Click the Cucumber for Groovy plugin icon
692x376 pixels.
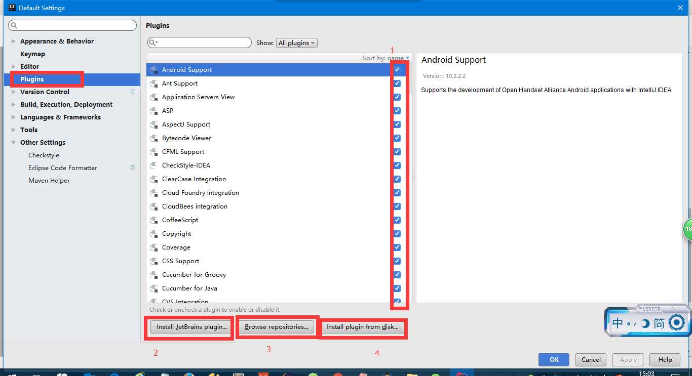[x=154, y=275]
